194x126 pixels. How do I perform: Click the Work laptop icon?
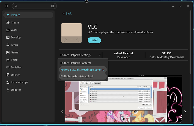click(x=8, y=30)
